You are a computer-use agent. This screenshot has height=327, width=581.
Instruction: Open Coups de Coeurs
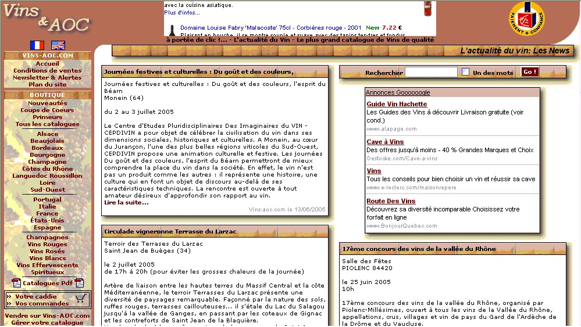coord(48,110)
